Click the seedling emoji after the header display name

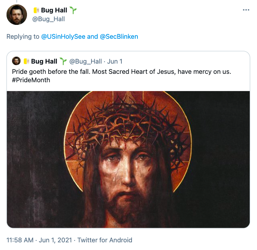point(74,10)
